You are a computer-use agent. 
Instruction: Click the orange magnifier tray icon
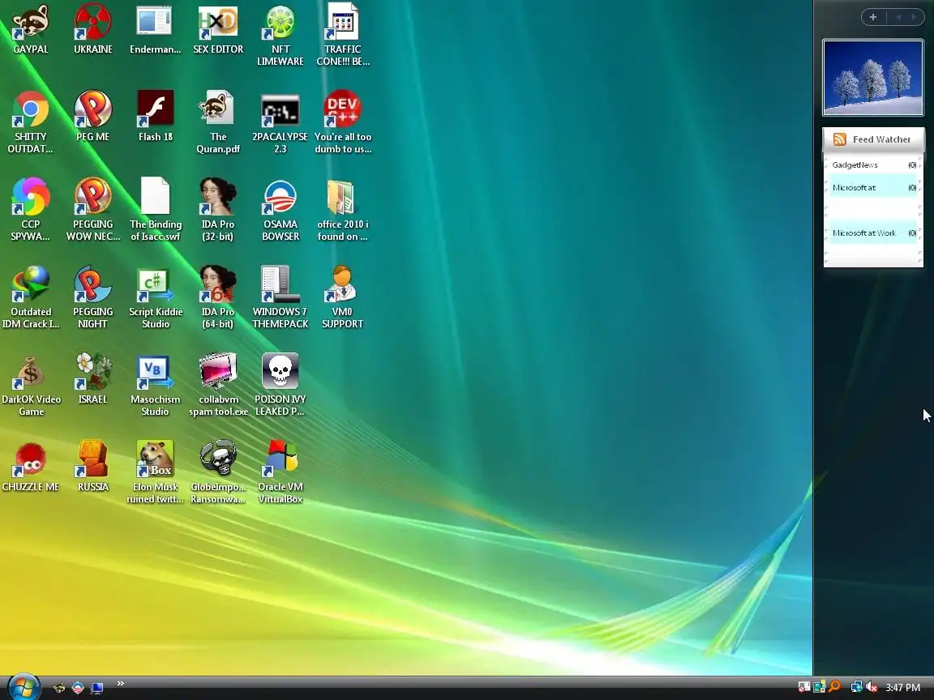834,687
